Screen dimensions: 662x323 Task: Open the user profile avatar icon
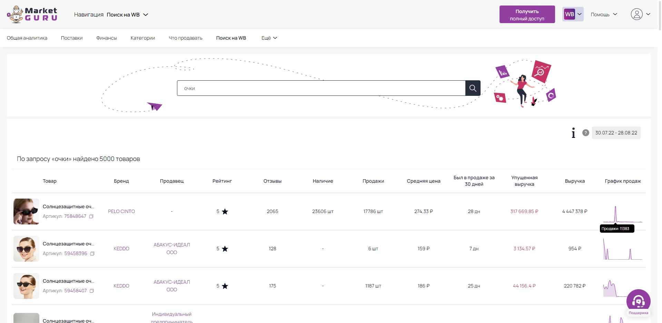(x=636, y=14)
